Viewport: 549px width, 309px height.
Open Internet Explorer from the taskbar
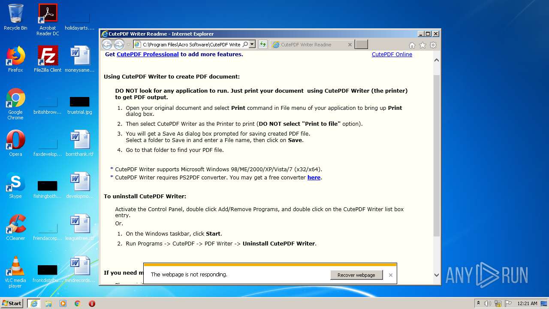click(34, 303)
